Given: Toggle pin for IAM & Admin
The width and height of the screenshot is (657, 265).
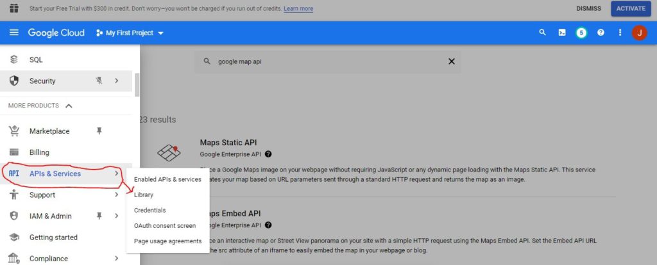Looking at the screenshot, I should [99, 216].
